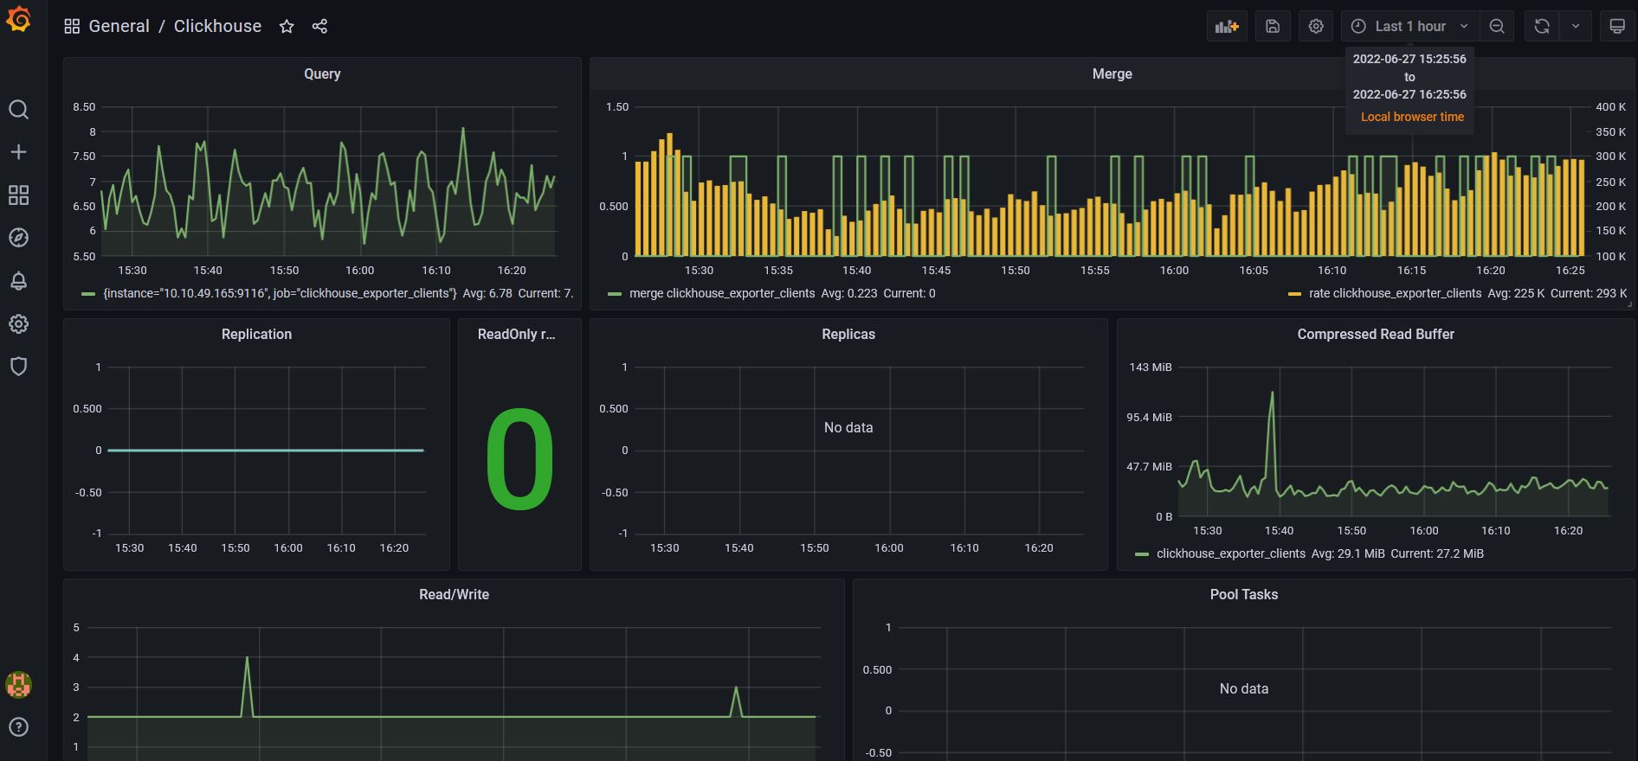
Task: Expand the refresh interval dropdown arrow
Action: [x=1576, y=27]
